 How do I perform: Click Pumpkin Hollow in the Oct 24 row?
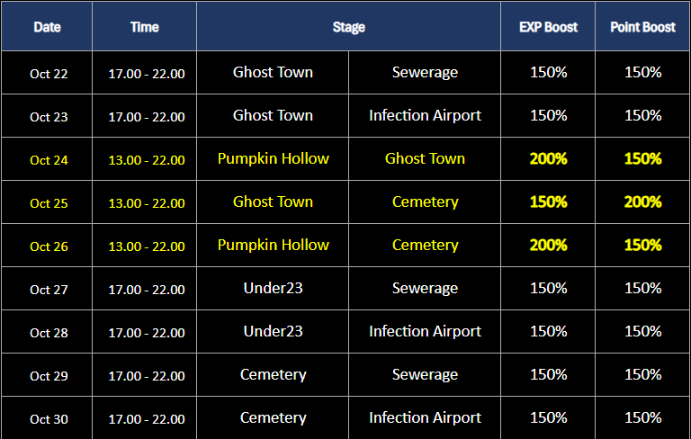coord(273,159)
